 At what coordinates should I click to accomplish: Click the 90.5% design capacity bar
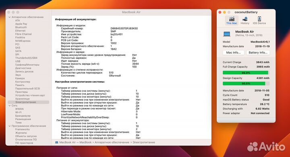pos(246,84)
